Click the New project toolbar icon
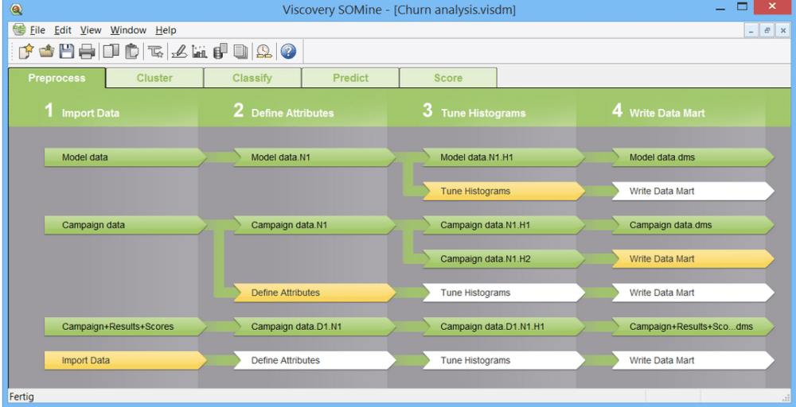 tap(26, 52)
